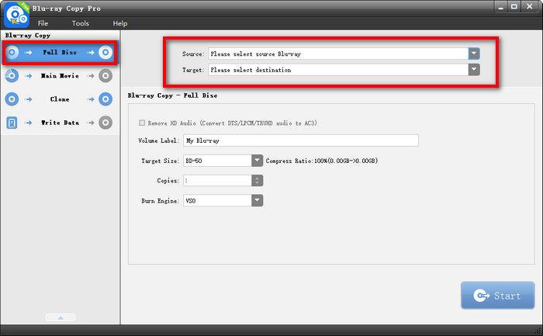
Task: Open the Help menu
Action: pyautogui.click(x=120, y=23)
